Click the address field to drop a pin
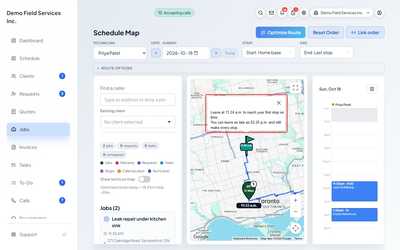Image resolution: width=400 pixels, height=250 pixels. tap(138, 100)
